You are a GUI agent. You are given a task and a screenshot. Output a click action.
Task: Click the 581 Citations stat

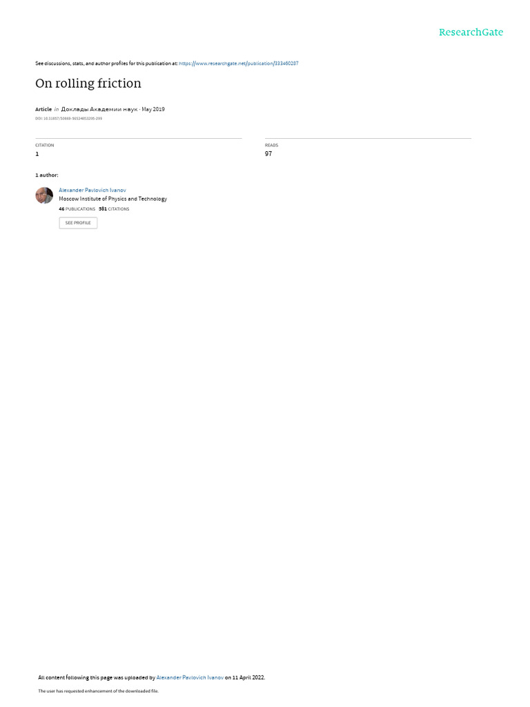(114, 209)
